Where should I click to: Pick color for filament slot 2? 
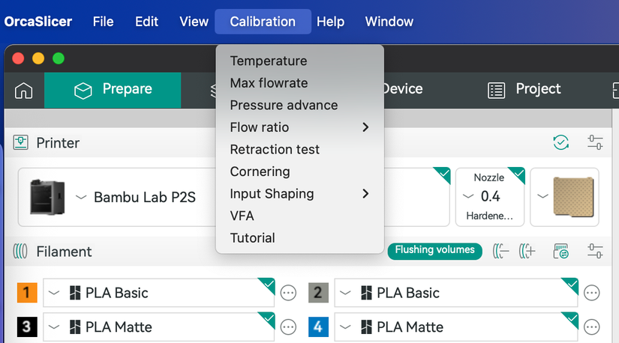(x=319, y=293)
